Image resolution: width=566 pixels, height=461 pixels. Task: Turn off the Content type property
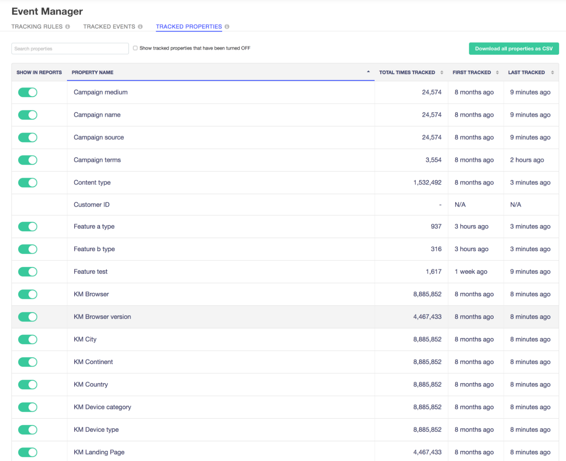pos(28,182)
